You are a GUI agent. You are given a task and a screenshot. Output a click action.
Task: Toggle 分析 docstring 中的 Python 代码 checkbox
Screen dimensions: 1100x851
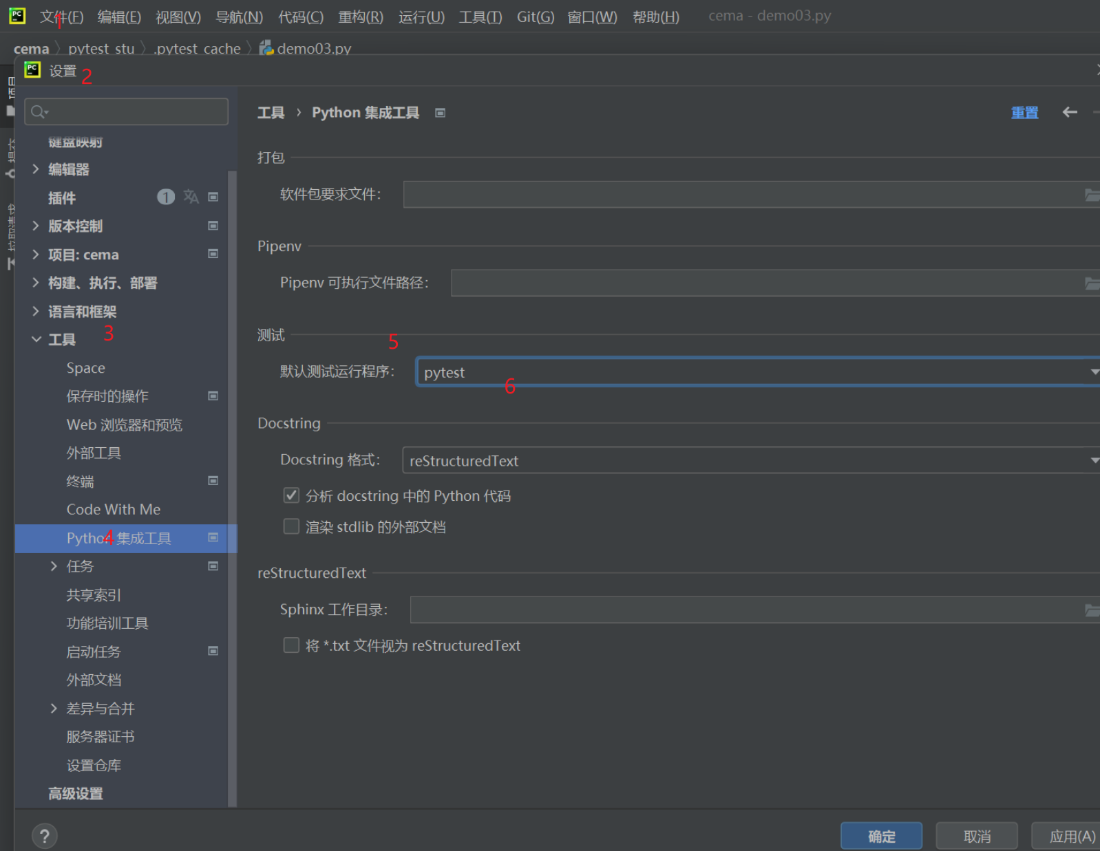click(x=291, y=495)
